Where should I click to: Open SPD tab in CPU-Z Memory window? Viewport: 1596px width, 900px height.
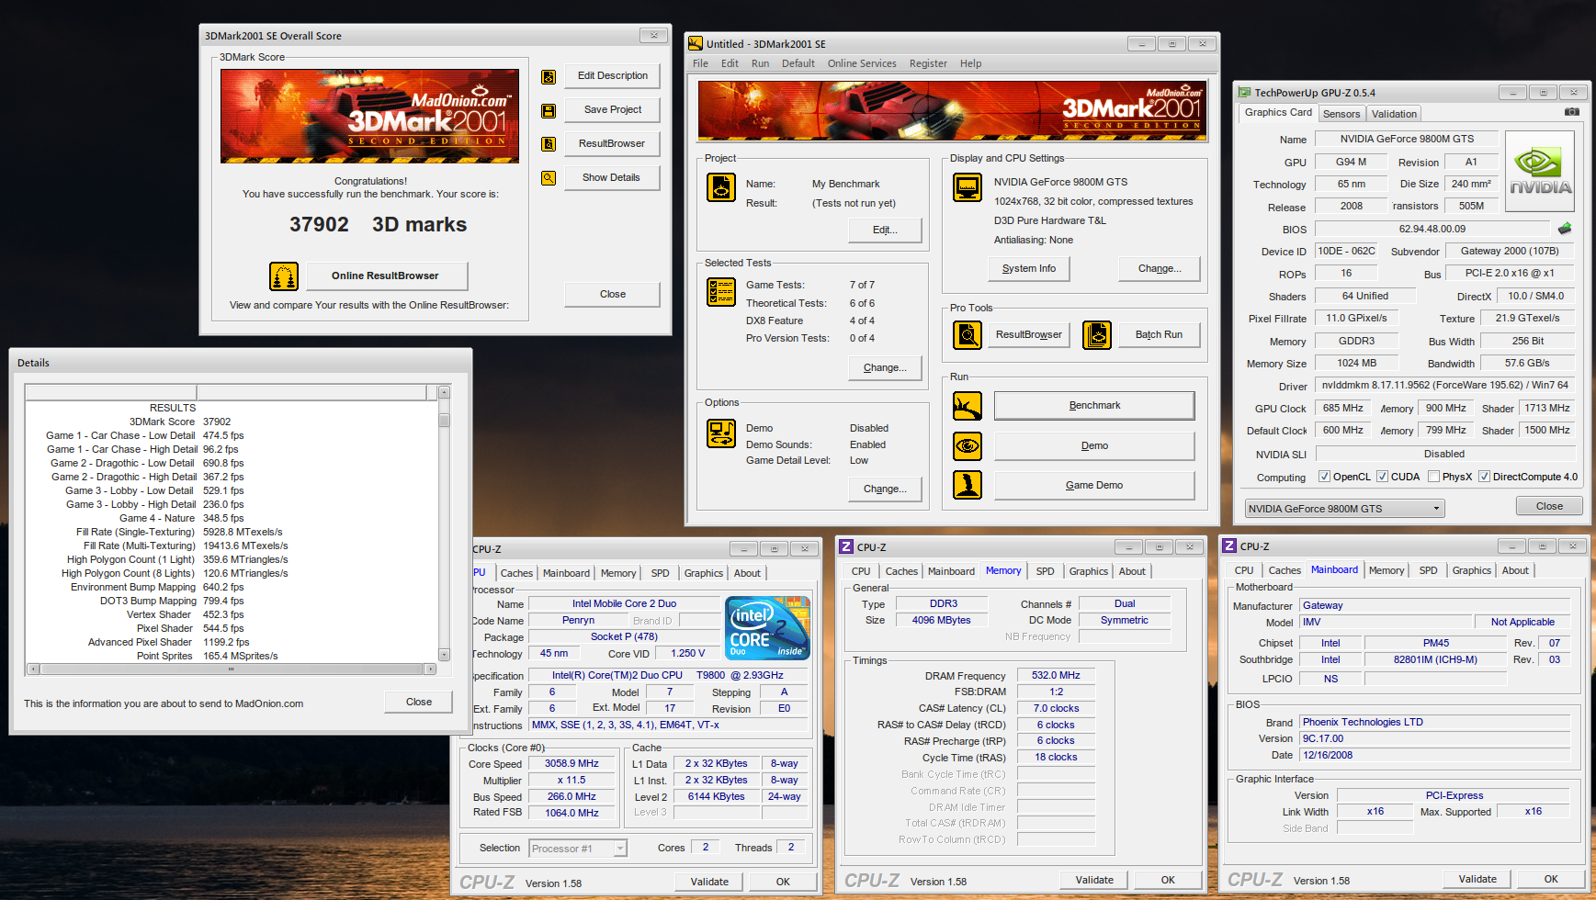pyautogui.click(x=1046, y=571)
